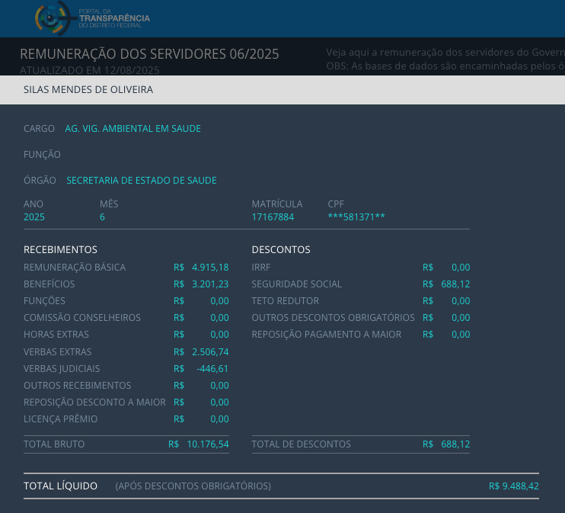Click the Verbas Judiciais negative amount
565x513 pixels.
tap(212, 369)
